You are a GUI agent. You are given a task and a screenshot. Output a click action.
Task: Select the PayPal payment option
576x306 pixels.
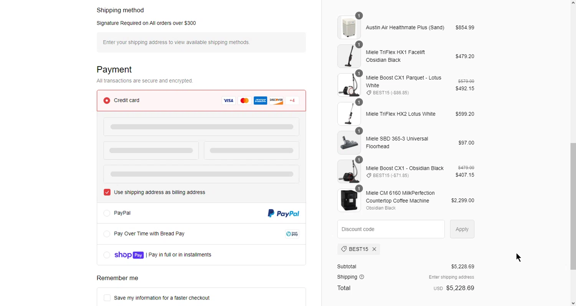click(x=107, y=213)
